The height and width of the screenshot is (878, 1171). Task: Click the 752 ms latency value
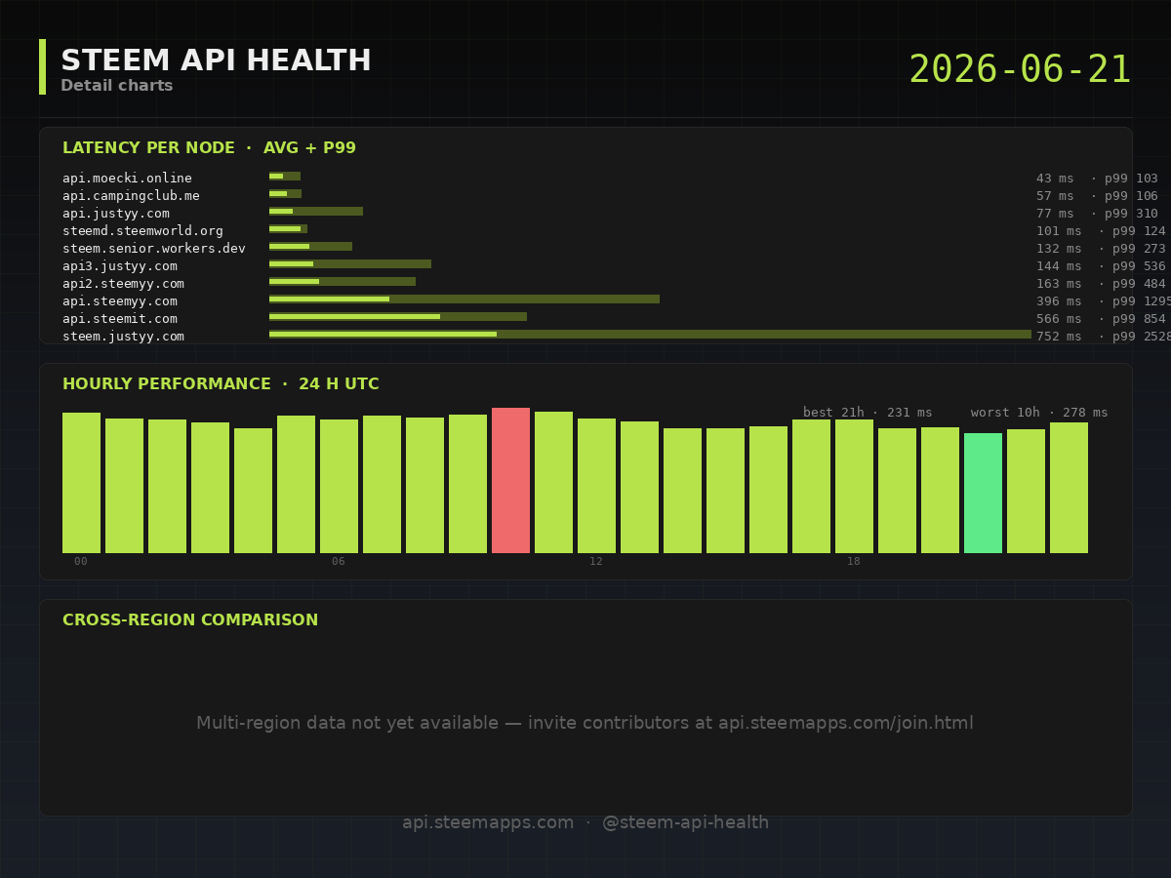click(x=1059, y=337)
